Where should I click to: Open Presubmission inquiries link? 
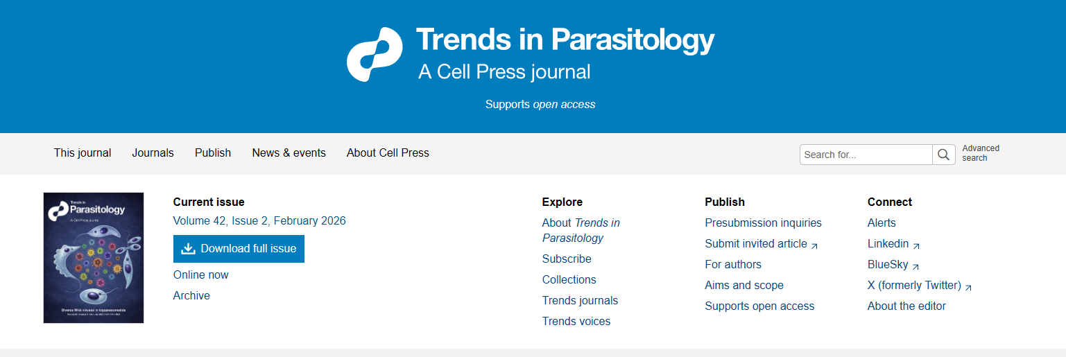click(763, 223)
